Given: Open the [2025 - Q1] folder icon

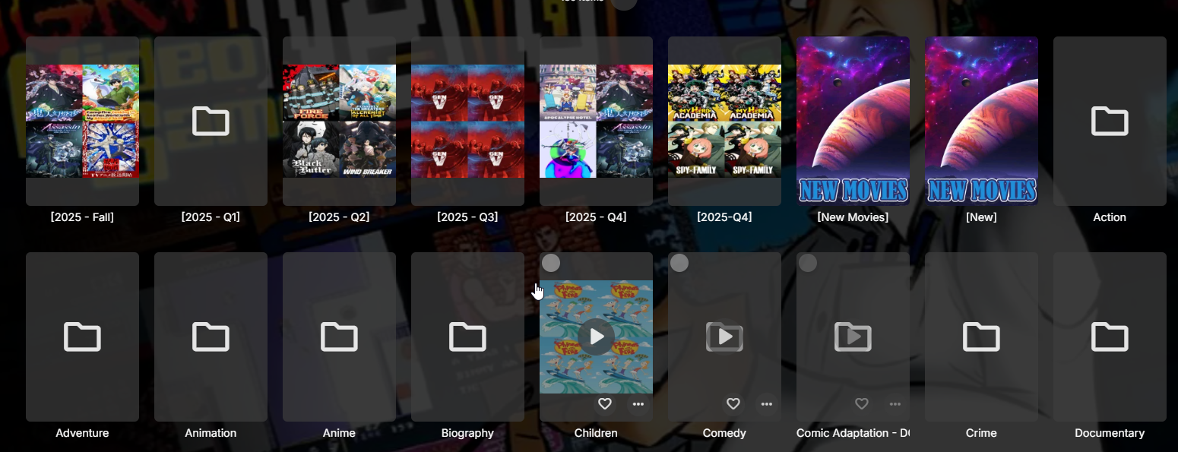Looking at the screenshot, I should coord(211,121).
